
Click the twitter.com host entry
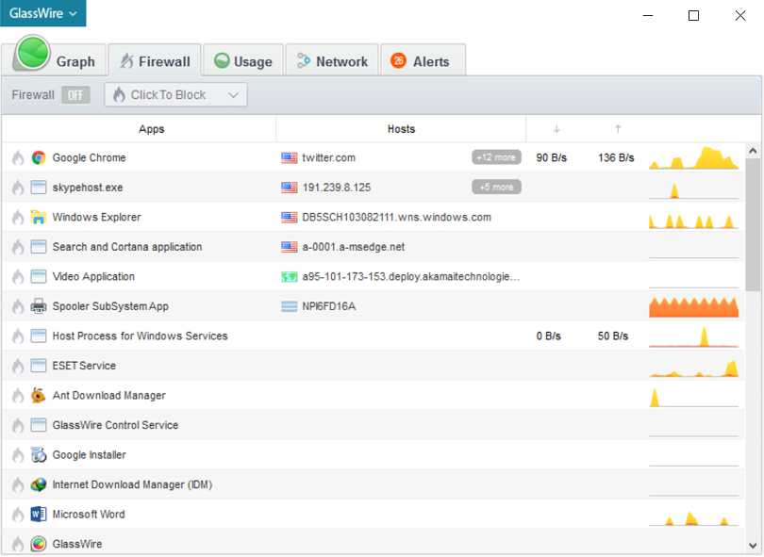[328, 158]
